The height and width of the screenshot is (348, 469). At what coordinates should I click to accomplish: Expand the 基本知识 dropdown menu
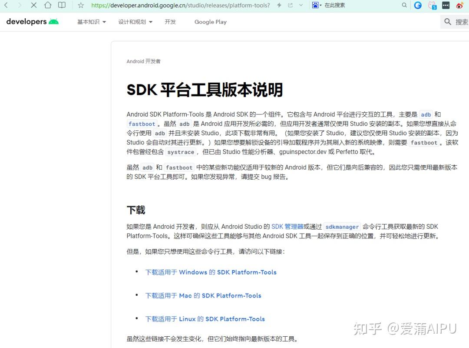[90, 21]
